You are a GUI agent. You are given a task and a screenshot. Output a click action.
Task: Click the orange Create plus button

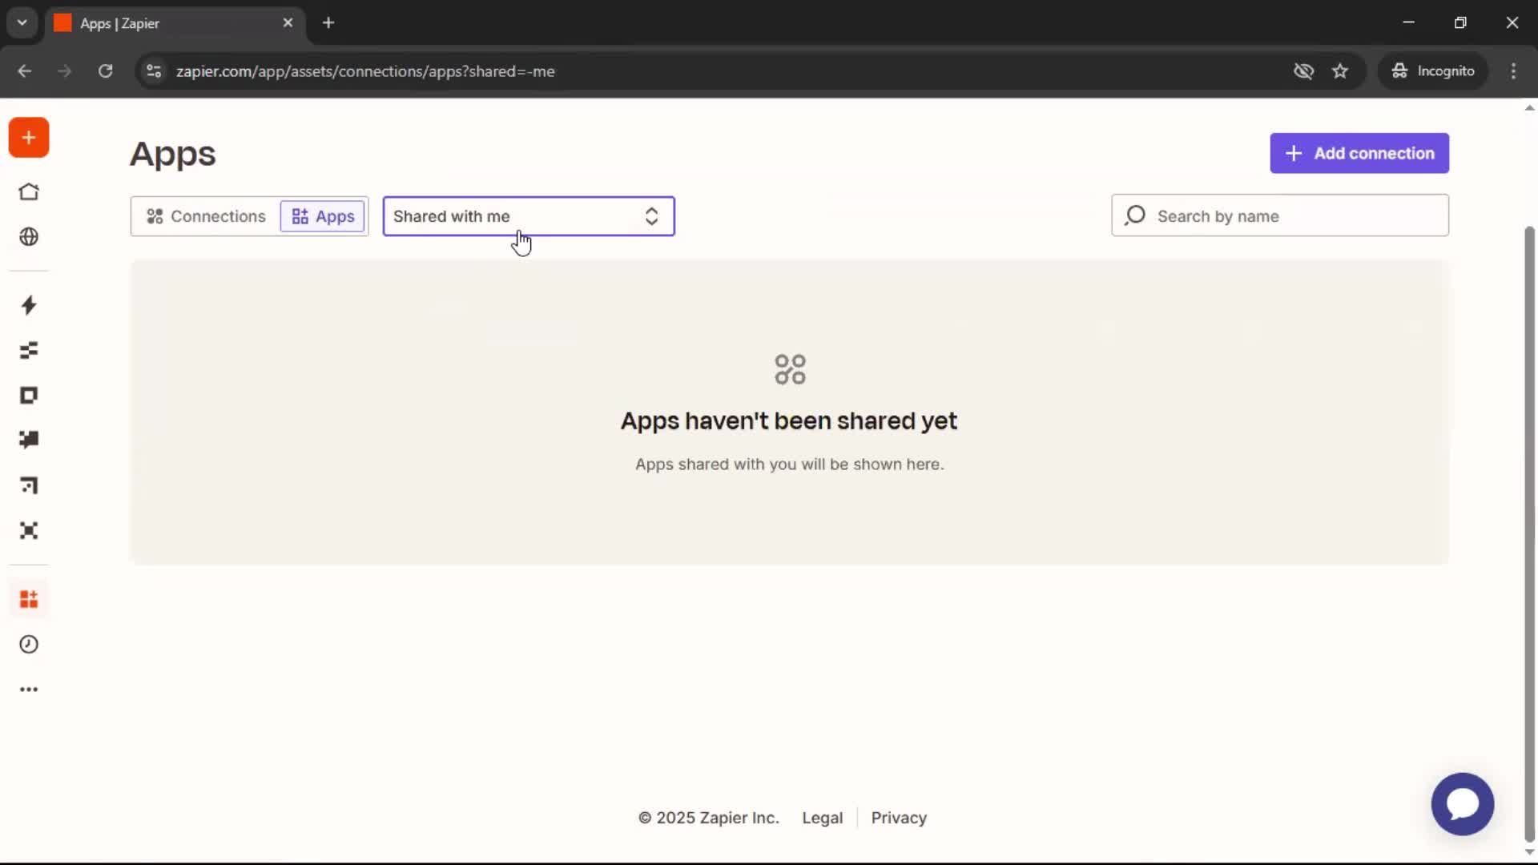coord(29,138)
